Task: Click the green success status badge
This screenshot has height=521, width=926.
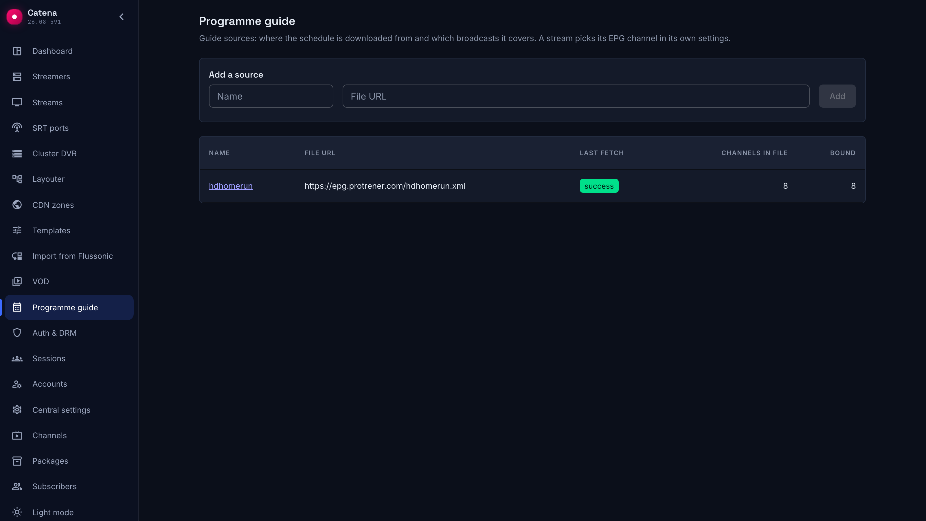Action: coord(599,186)
